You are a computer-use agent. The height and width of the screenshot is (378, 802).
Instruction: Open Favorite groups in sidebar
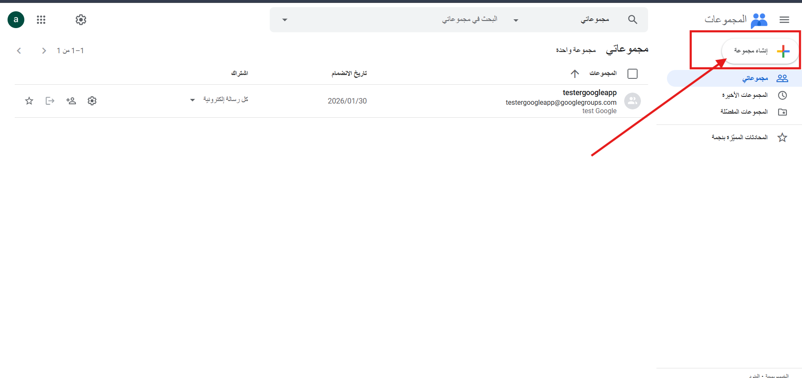(744, 112)
